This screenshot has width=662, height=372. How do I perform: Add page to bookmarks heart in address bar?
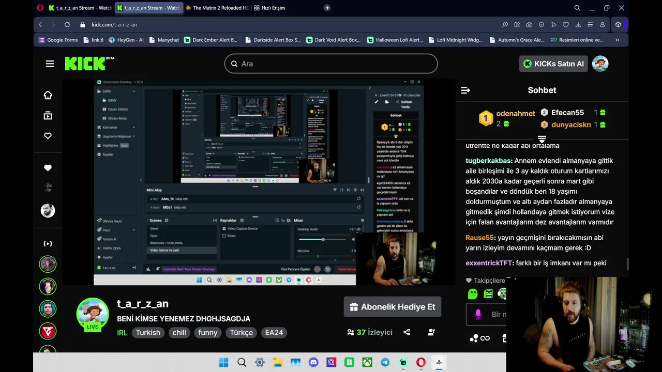(565, 24)
